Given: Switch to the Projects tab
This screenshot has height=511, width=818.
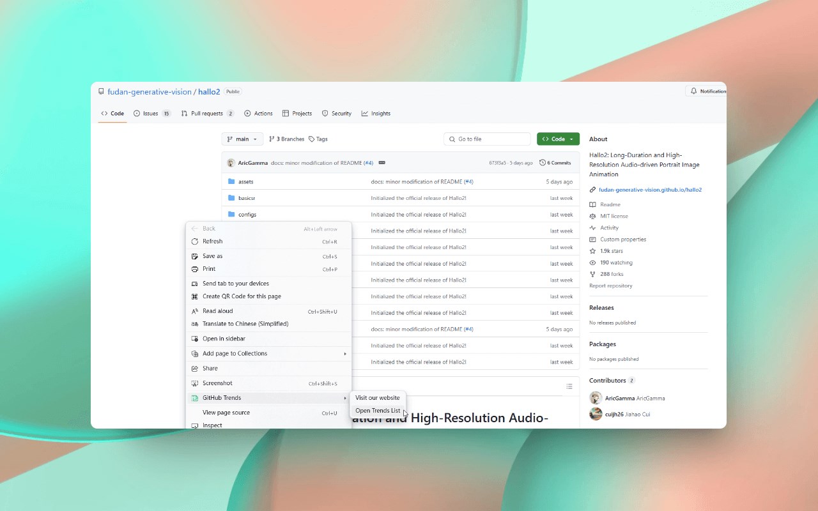Looking at the screenshot, I should 297,114.
